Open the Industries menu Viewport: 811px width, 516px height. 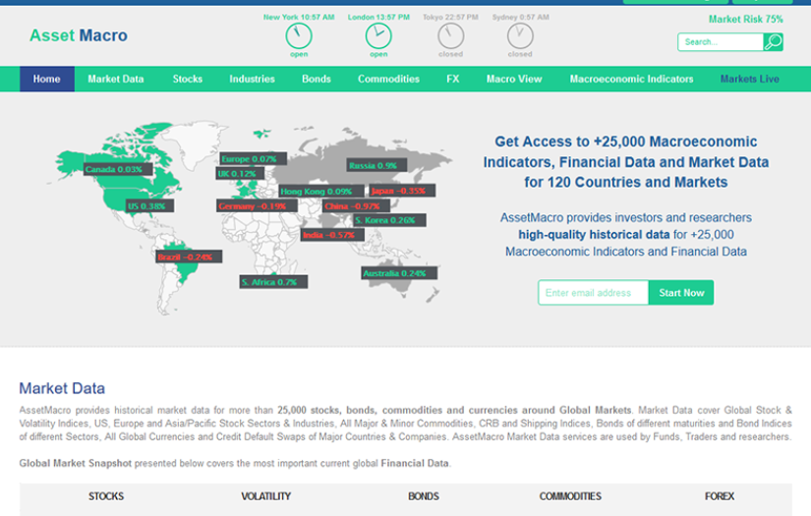pos(252,79)
